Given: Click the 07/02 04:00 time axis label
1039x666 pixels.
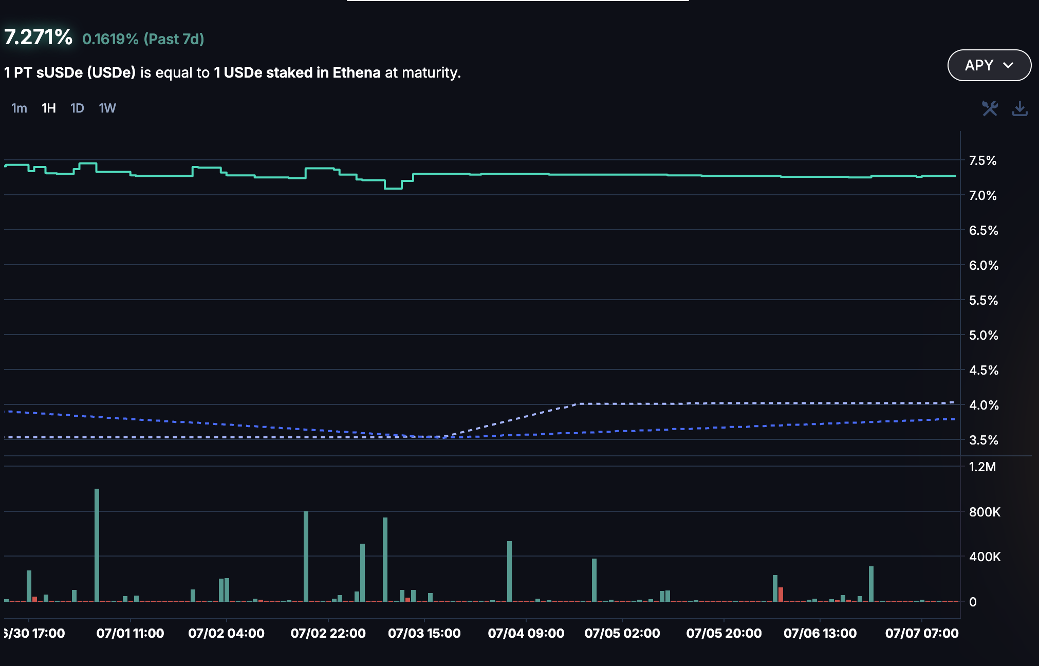Looking at the screenshot, I should pyautogui.click(x=226, y=633).
